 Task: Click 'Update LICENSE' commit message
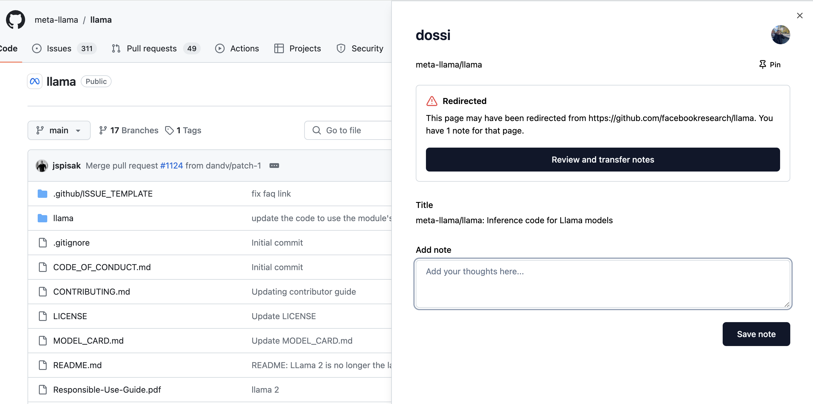(284, 316)
